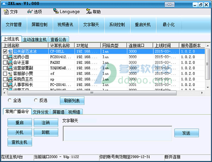Click the 系统控制 toolbar button
Image resolution: width=212 pixels, height=162 pixels.
pos(117,25)
